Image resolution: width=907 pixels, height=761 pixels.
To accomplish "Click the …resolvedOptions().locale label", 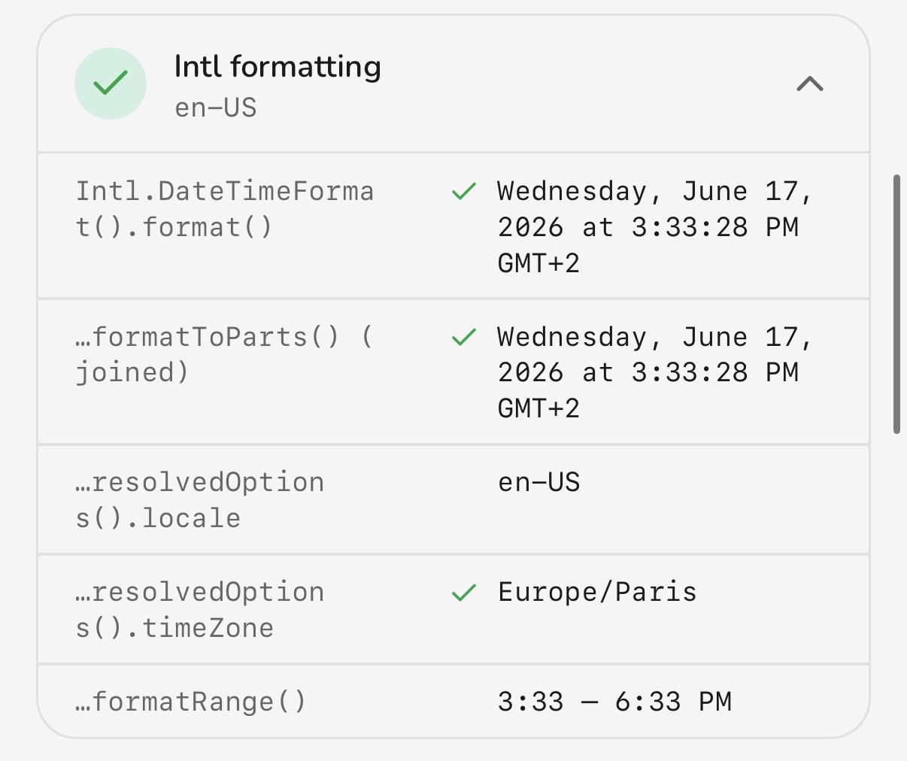I will 200,500.
